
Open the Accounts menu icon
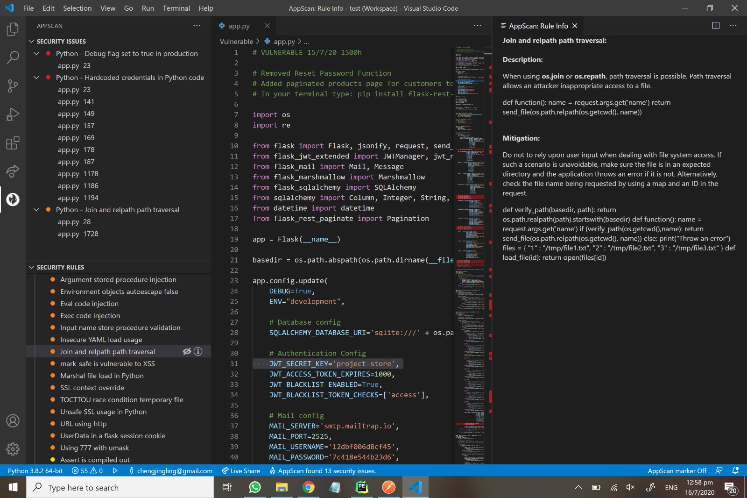click(x=13, y=421)
